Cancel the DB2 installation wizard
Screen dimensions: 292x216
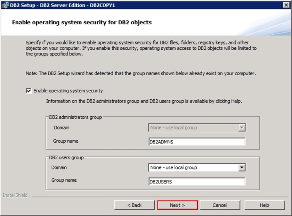(x=220, y=205)
